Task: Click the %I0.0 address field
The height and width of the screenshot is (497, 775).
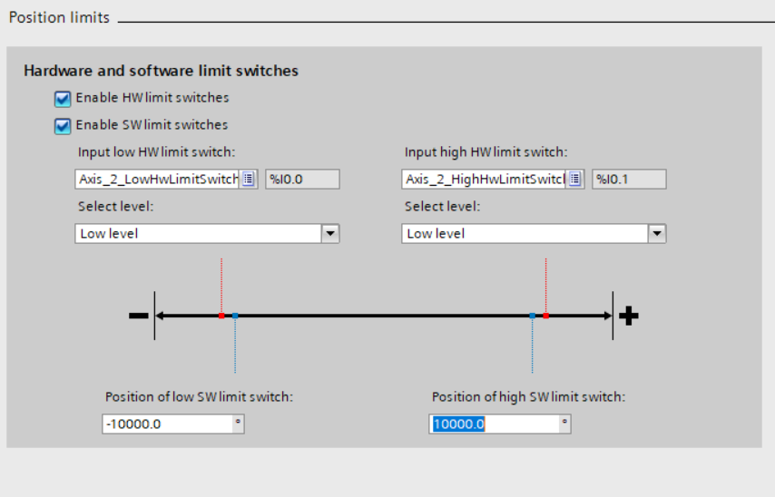Action: [302, 179]
